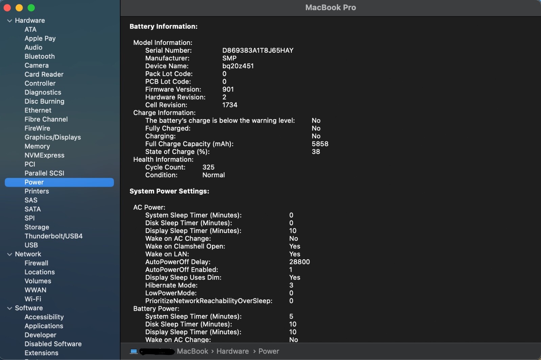Click Hardware in the bottom path bar
The image size is (541, 360).
(x=232, y=351)
